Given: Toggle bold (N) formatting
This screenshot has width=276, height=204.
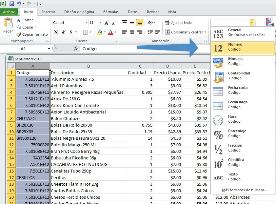Looking at the screenshot, I should click(x=56, y=32).
